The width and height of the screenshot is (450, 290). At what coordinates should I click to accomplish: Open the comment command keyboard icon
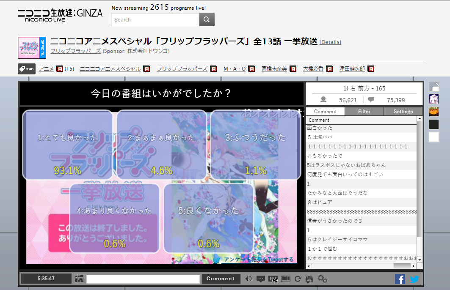click(79, 279)
